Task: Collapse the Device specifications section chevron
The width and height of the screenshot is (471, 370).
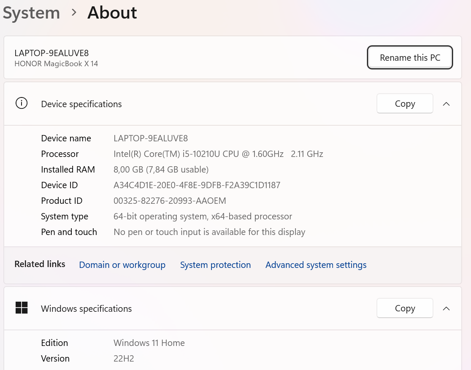Action: (447, 104)
